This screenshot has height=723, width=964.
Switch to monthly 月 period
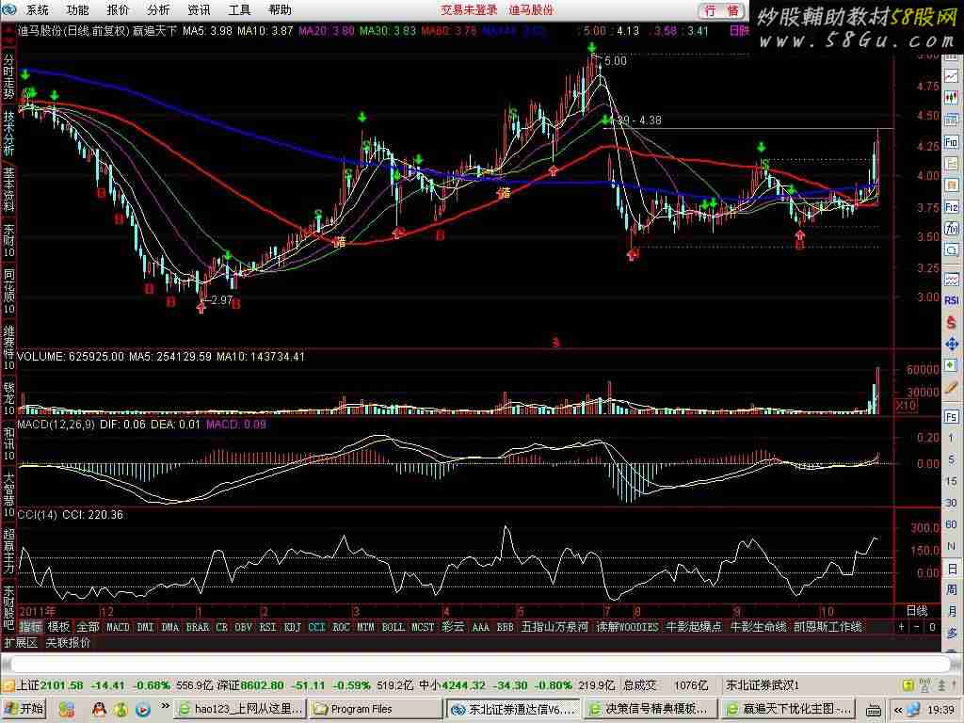click(x=951, y=612)
